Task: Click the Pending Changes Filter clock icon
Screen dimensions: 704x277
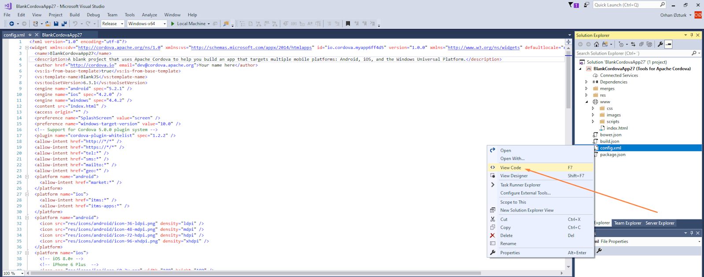Action: tap(621, 44)
